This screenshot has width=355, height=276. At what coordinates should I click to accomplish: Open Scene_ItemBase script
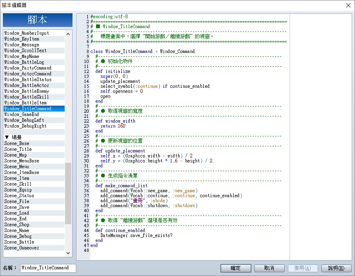(x=34, y=172)
